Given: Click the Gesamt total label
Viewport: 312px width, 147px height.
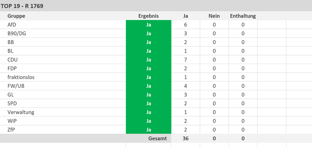Looking at the screenshot, I should coord(158,138).
